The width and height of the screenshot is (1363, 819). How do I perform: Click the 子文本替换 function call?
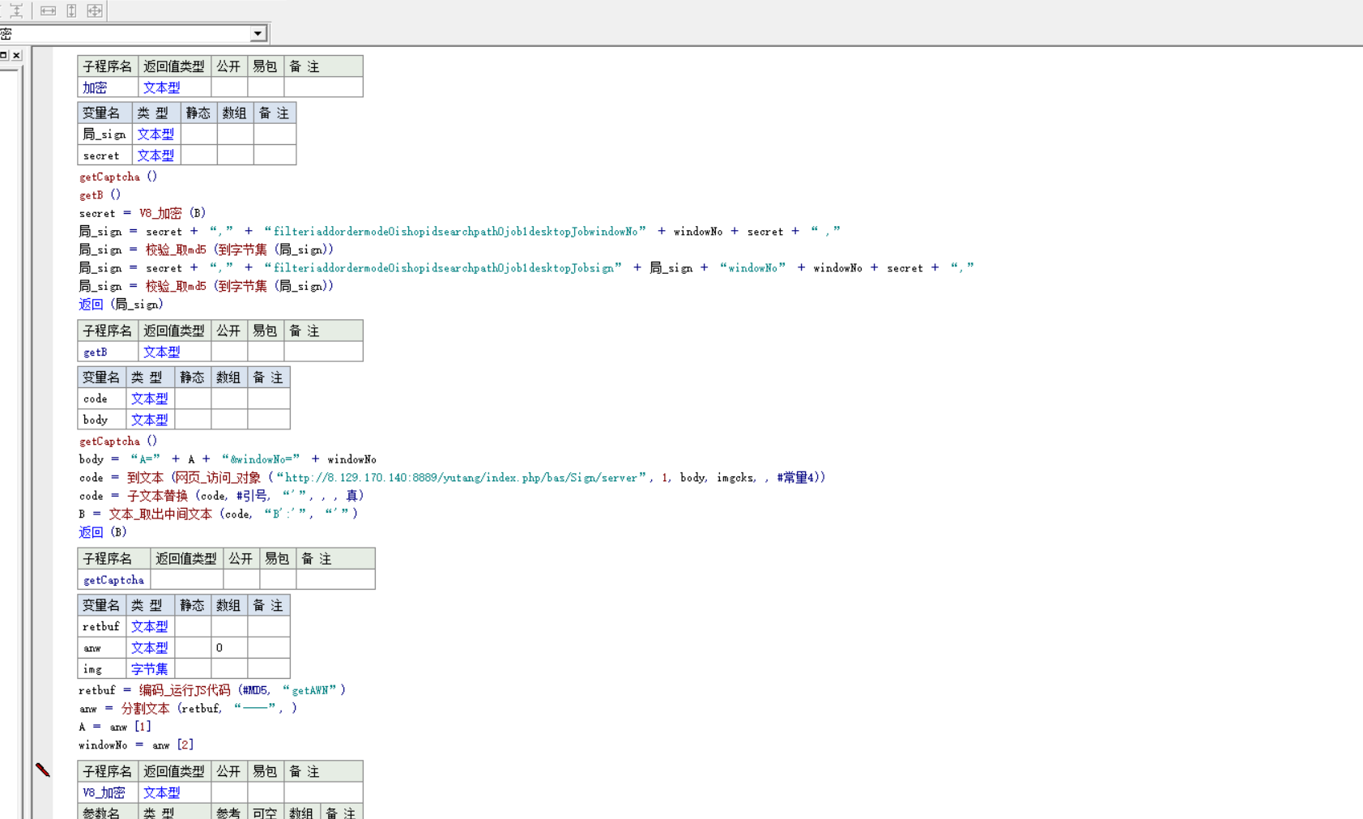click(x=157, y=496)
